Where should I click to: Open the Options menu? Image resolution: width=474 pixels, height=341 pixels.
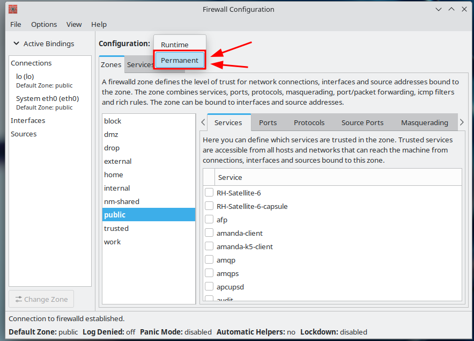click(44, 24)
